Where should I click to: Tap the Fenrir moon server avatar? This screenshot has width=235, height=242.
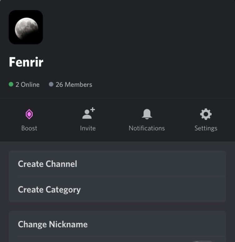click(x=26, y=27)
